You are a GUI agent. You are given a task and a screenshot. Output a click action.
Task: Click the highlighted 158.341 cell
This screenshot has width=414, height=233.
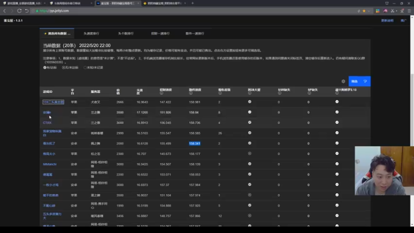pos(195,143)
